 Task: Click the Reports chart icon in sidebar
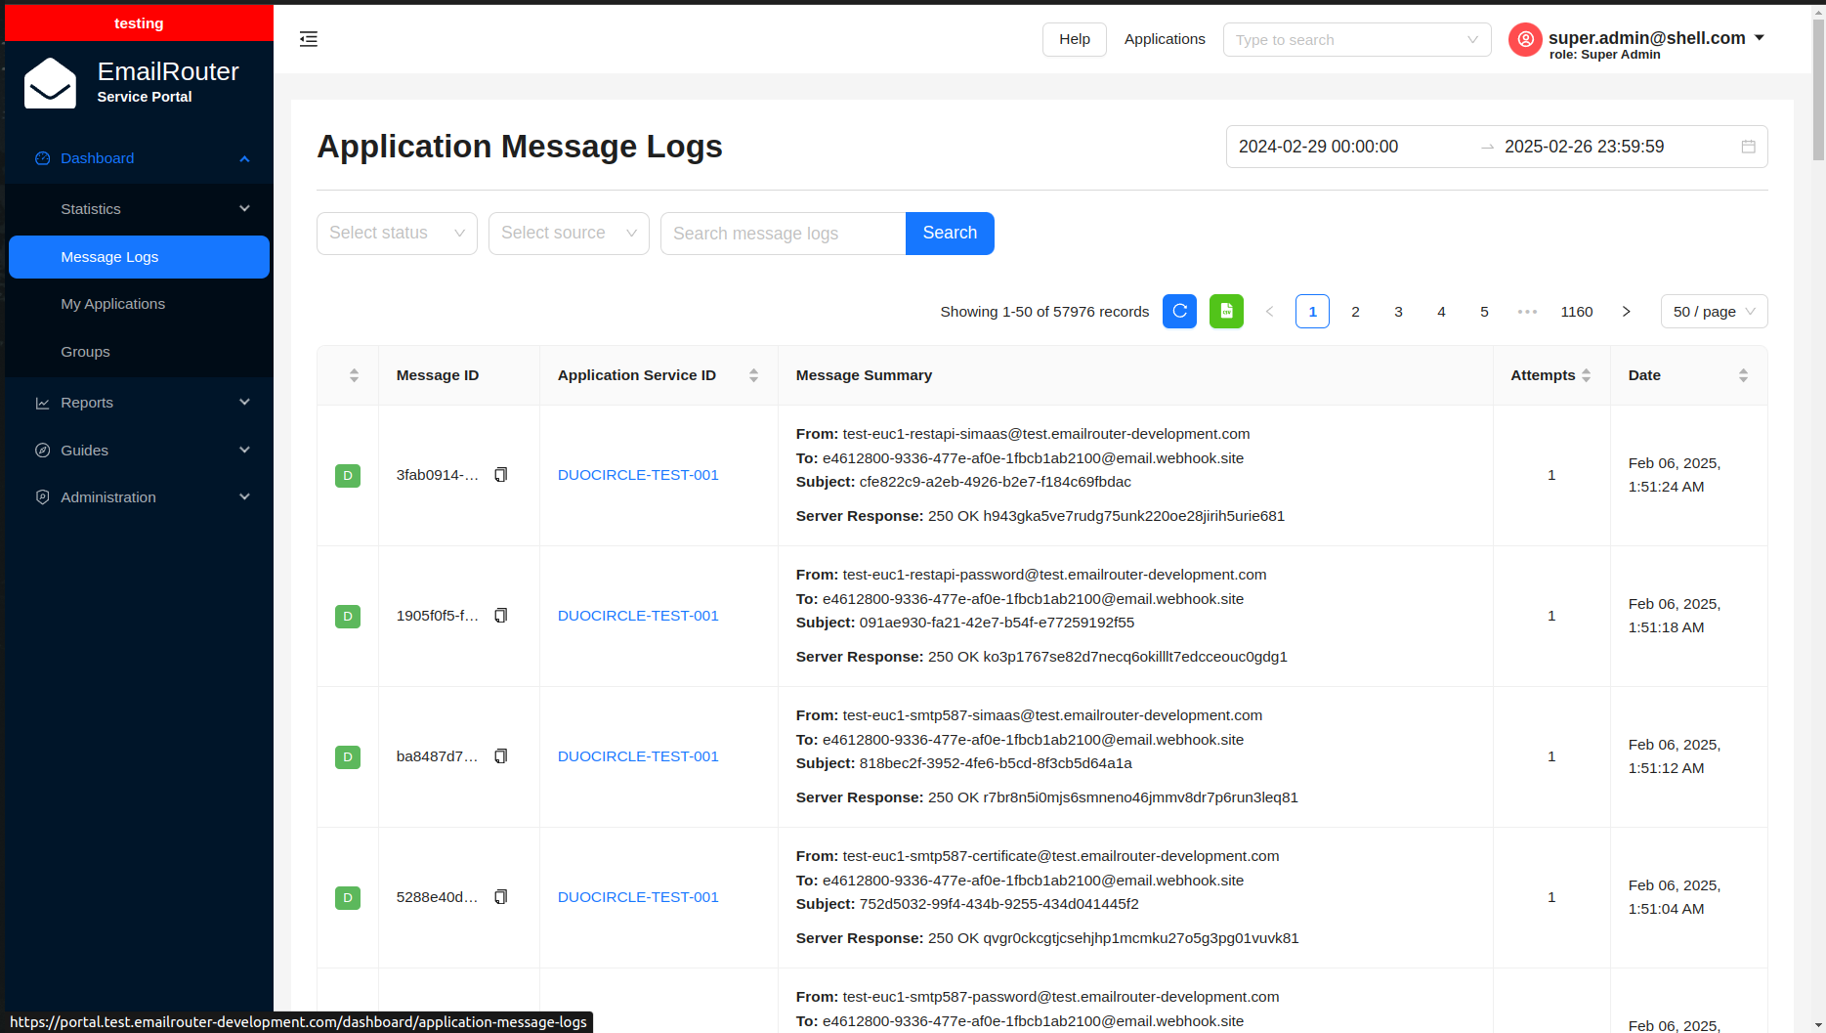42,402
